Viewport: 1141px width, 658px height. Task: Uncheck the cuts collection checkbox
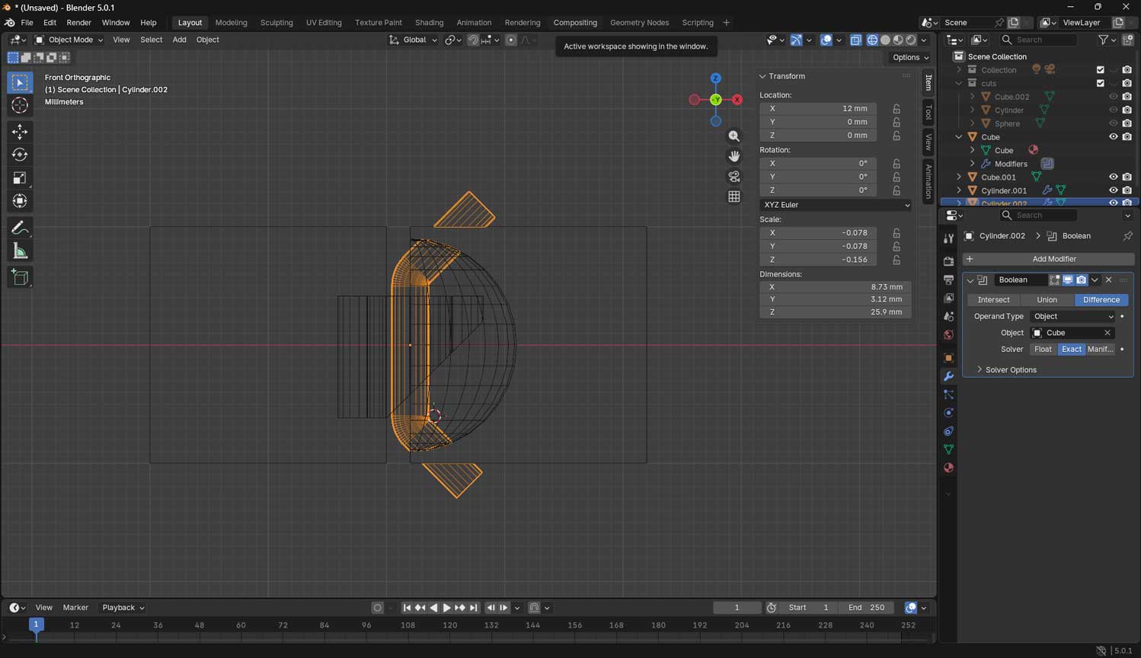tap(1100, 83)
